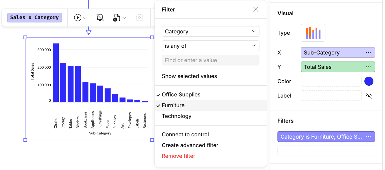
Task: Click the muted bell alert icon
Action: (x=100, y=18)
